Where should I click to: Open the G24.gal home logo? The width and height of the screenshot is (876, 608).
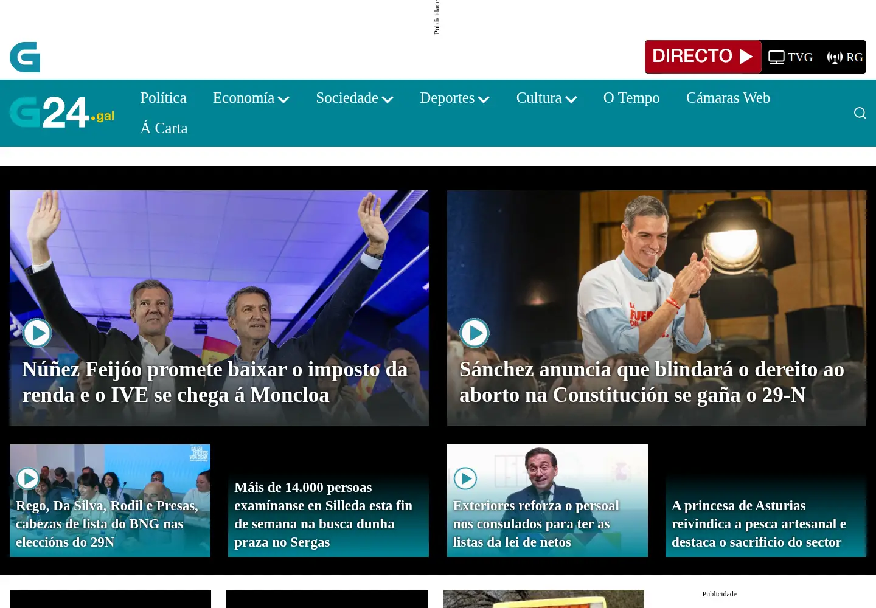point(62,112)
